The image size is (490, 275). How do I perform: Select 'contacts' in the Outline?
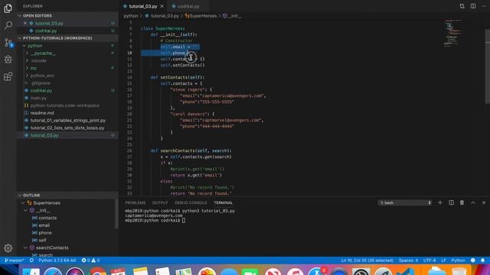[47, 218]
